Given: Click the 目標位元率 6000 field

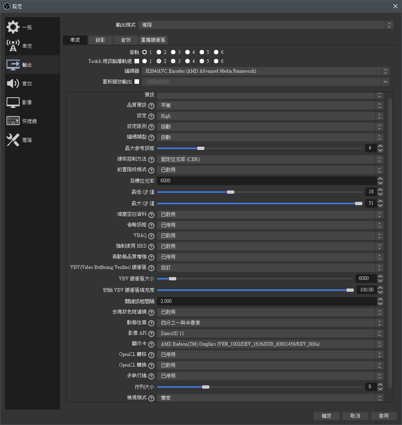Looking at the screenshot, I should click(267, 181).
